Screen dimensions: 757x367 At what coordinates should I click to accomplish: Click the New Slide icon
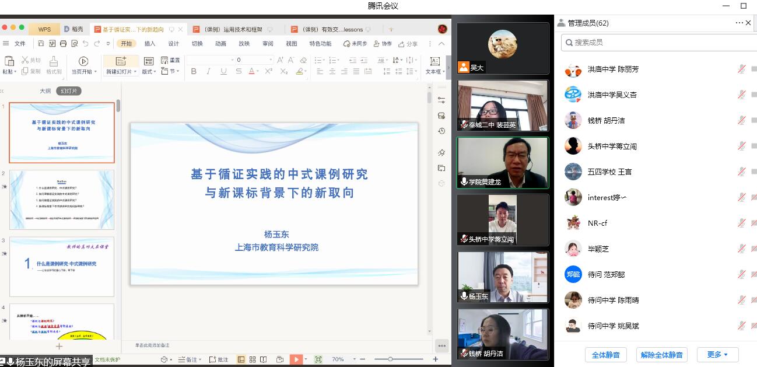click(x=121, y=61)
